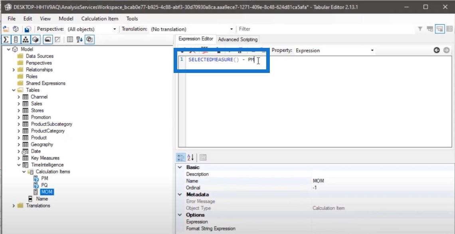
Task: Click the highlighted tree filter mode icon
Action: tap(440, 29)
